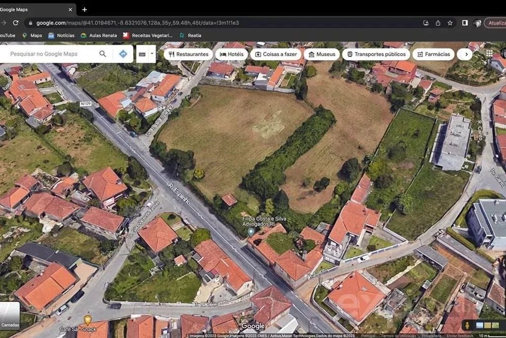Click the Atualizar browser update button
506x338 pixels.
tap(496, 23)
